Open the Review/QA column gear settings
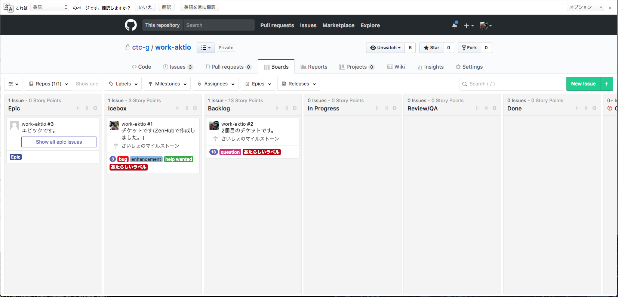This screenshot has height=297, width=618. pyautogui.click(x=494, y=108)
